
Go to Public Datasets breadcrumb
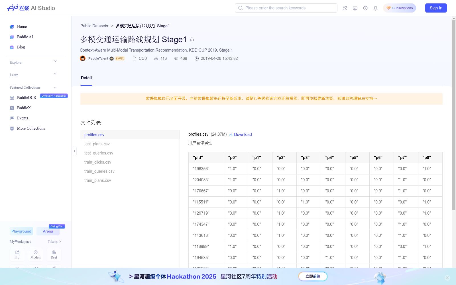(94, 26)
